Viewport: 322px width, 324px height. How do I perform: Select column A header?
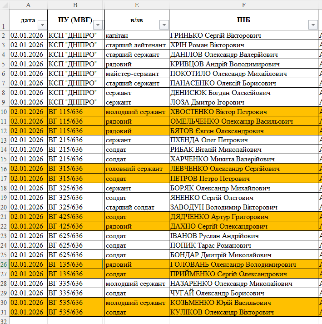click(x=28, y=5)
